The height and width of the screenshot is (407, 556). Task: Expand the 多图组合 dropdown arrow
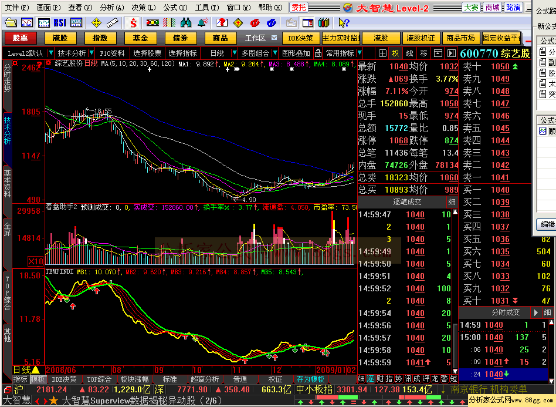click(275, 53)
